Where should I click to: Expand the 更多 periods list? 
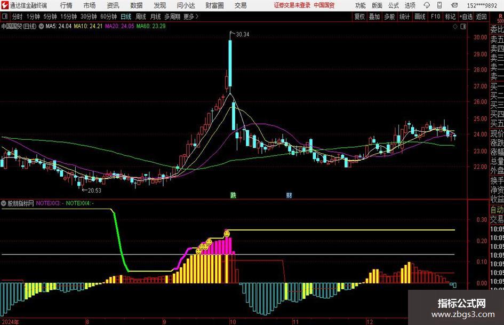click(191, 17)
